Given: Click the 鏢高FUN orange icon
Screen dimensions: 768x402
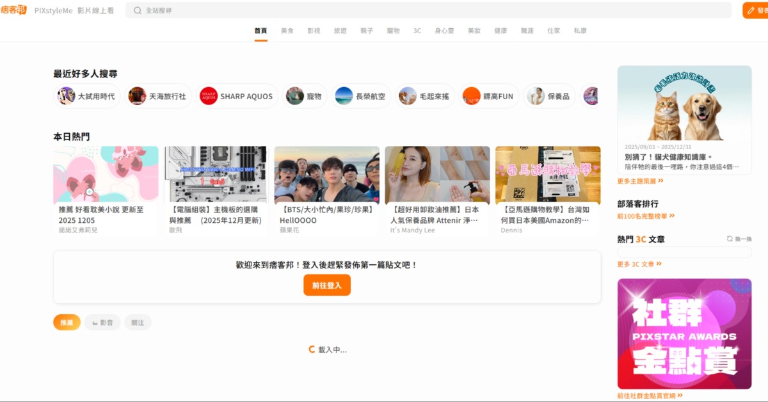Looking at the screenshot, I should coord(472,96).
